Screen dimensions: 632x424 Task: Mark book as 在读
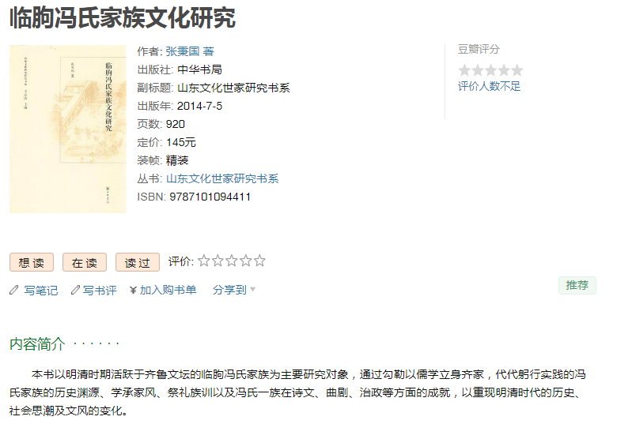click(85, 263)
